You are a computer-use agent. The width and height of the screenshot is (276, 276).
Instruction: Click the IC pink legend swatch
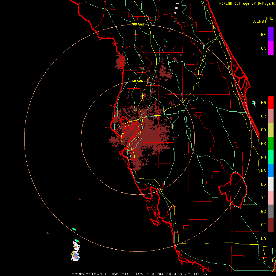coord(271,198)
